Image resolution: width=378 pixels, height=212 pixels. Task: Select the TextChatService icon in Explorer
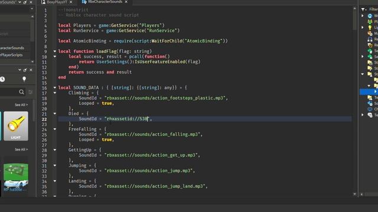370,115
